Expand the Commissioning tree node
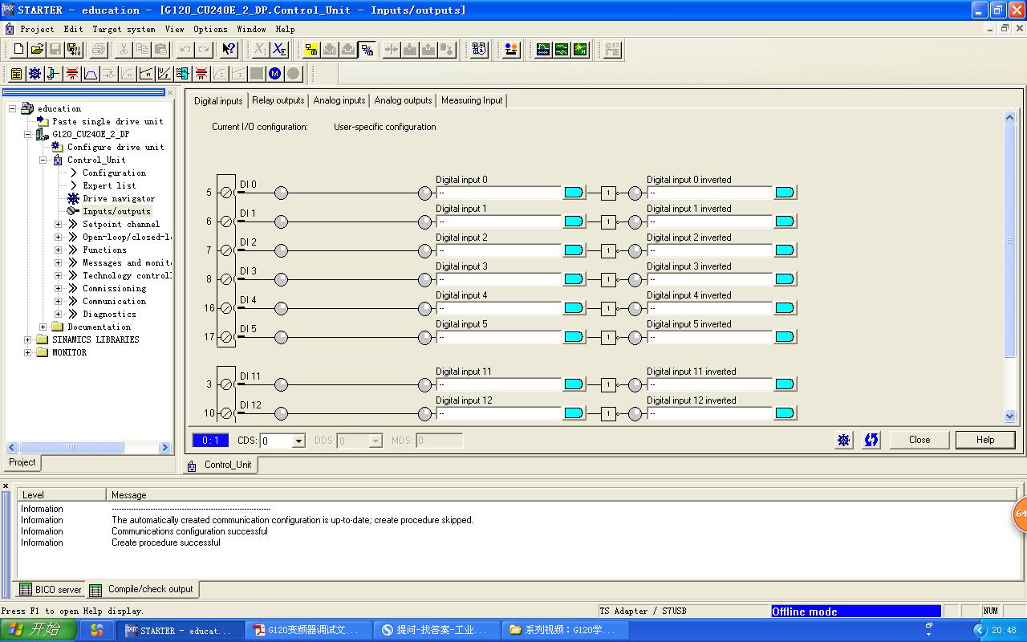1027x642 pixels. [59, 288]
